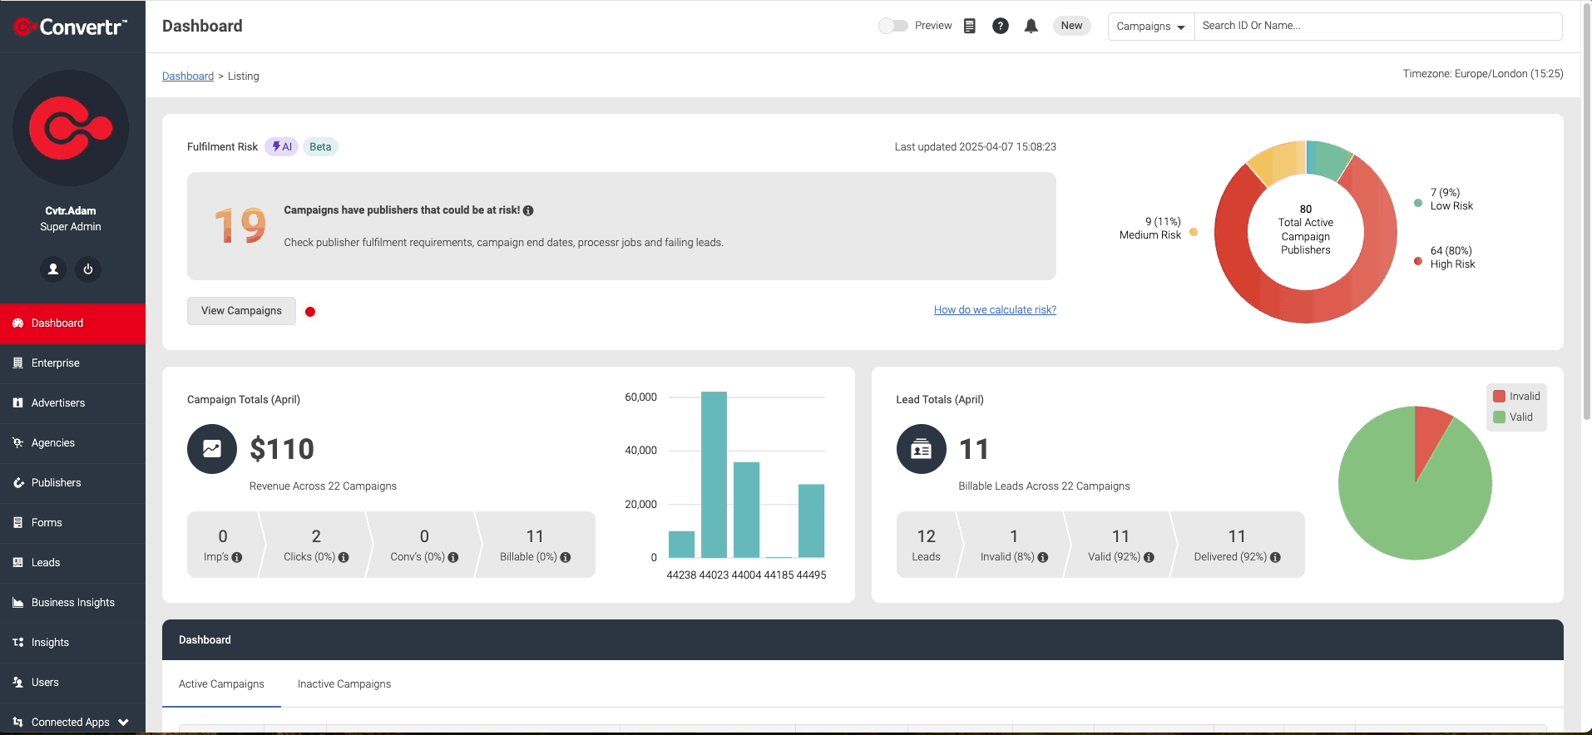The image size is (1592, 735).
Task: Click the Search ID Or Name input field
Action: (x=1378, y=27)
